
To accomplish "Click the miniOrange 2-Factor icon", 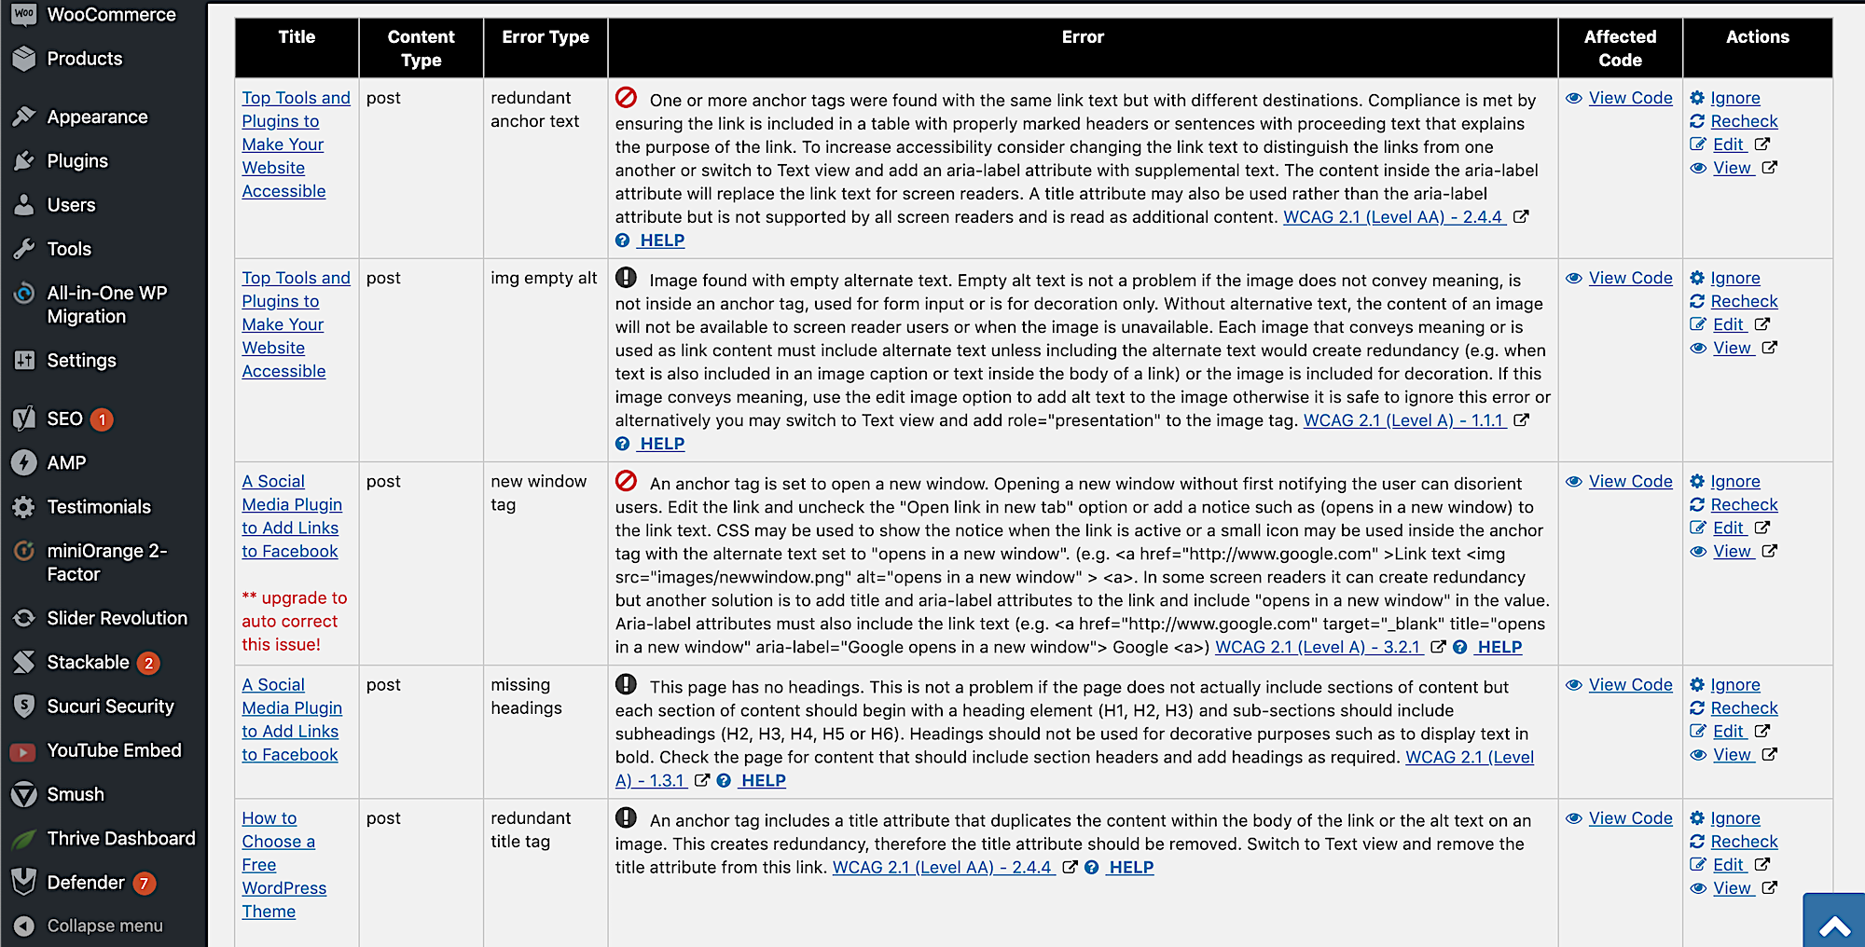I will [24, 551].
